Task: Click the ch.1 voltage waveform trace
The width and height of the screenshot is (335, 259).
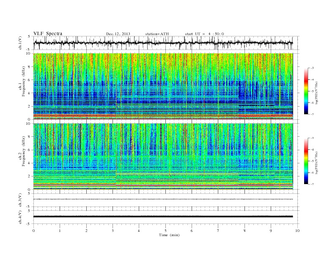Action: 163,43
